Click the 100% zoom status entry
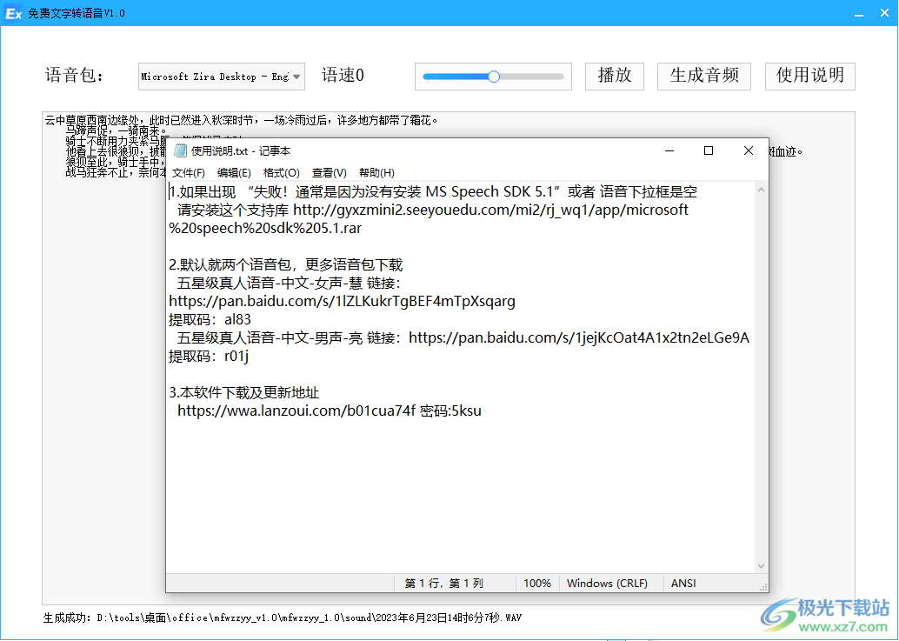 tap(536, 583)
